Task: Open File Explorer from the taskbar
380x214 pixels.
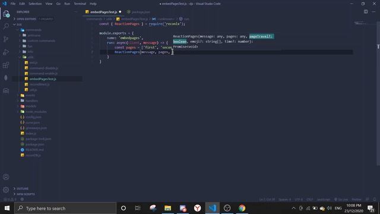Action: (x=167, y=208)
